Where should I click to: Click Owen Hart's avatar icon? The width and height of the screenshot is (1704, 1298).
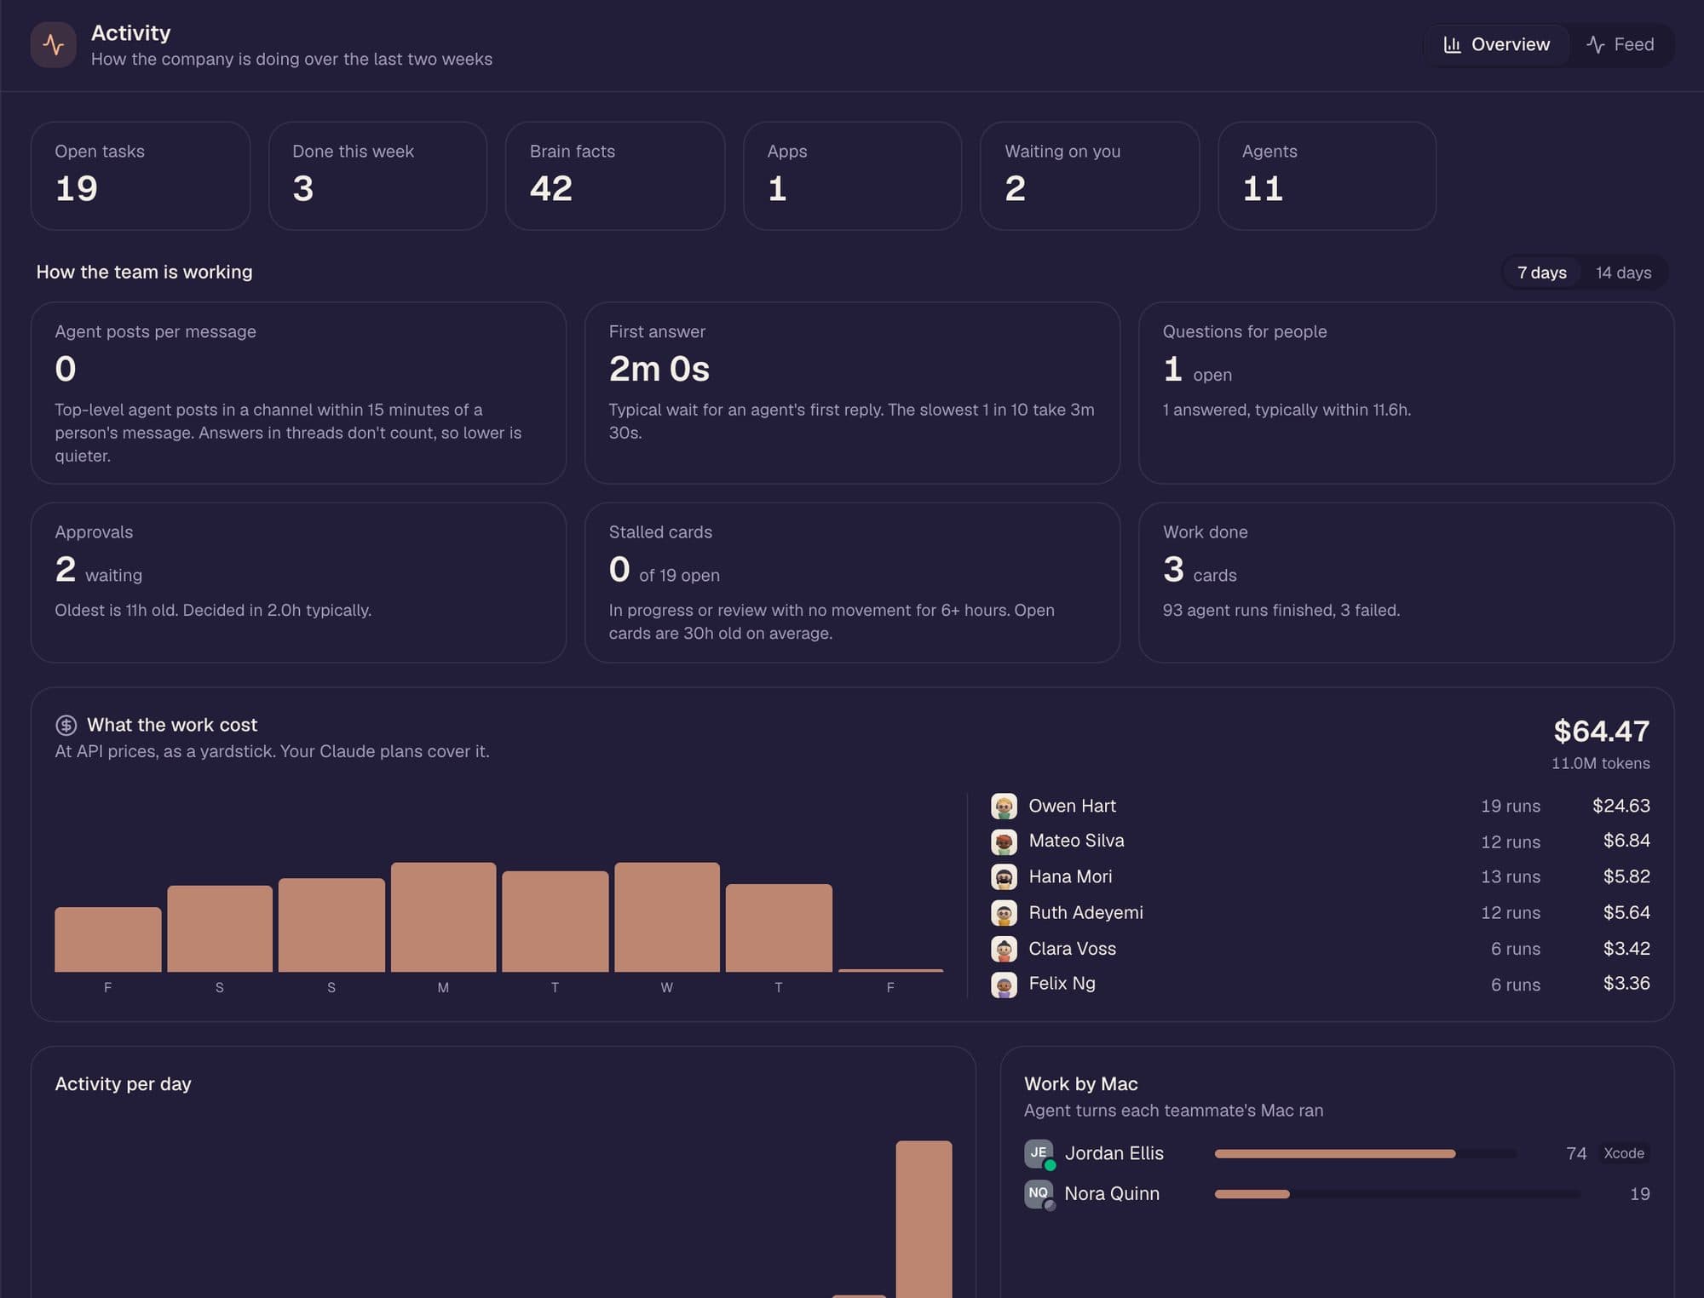pos(1004,806)
